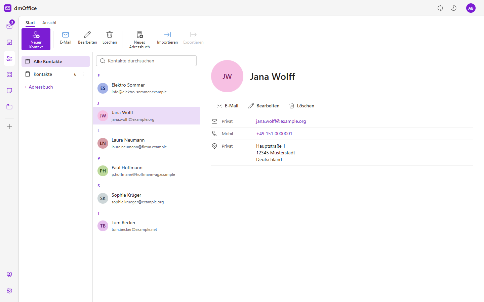This screenshot has width=484, height=302.
Task: Switch to the Start tab
Action: point(30,23)
